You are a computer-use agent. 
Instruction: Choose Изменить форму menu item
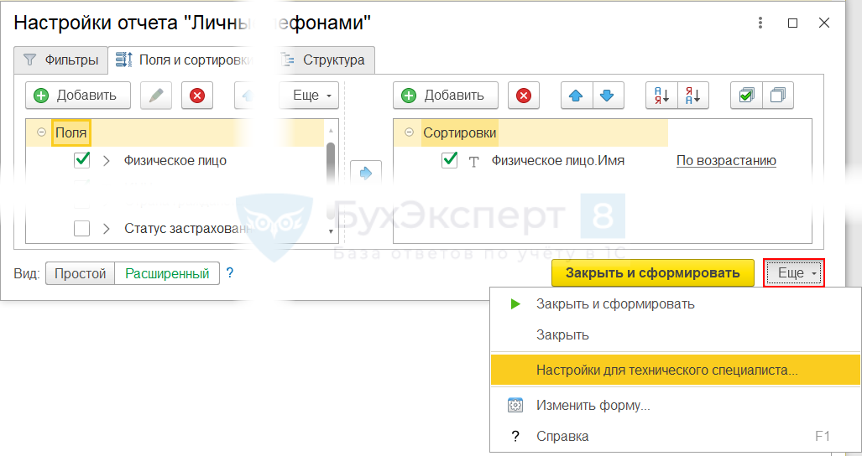(x=675, y=406)
